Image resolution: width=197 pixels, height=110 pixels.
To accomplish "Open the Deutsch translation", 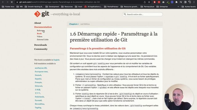I will [38, 75].
